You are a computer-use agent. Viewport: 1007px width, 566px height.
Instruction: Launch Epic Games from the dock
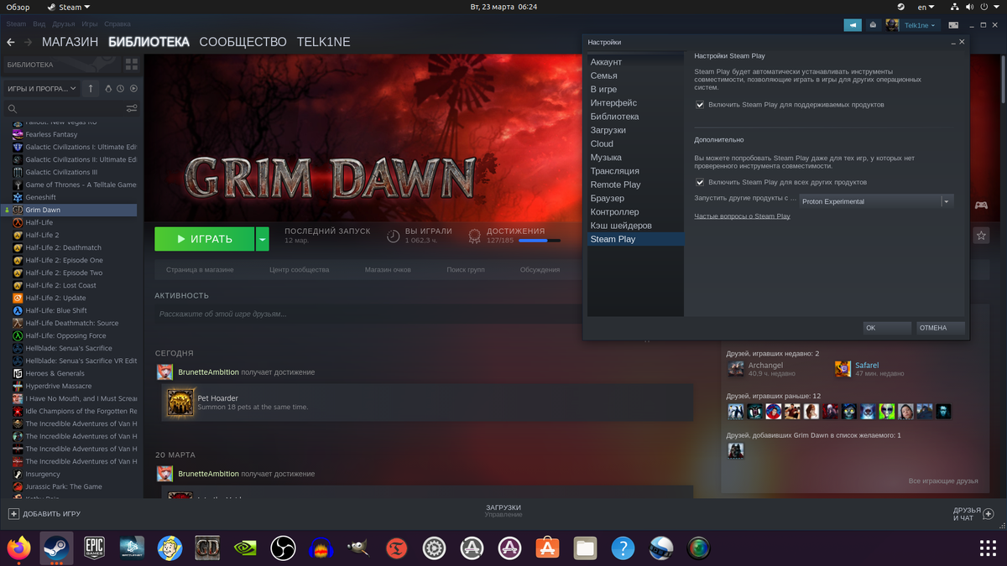pyautogui.click(x=94, y=548)
